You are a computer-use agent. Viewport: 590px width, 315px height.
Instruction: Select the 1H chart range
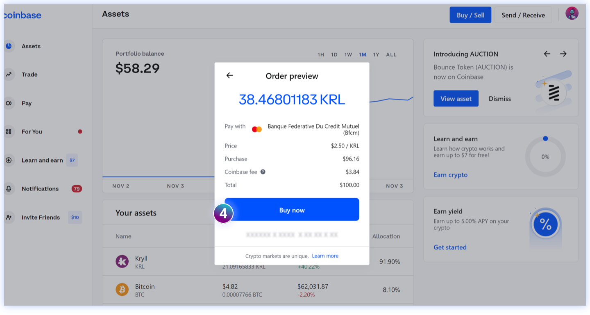321,54
